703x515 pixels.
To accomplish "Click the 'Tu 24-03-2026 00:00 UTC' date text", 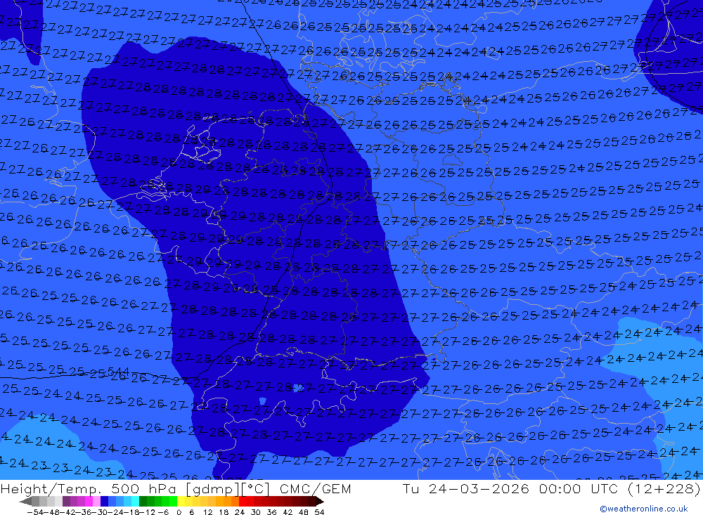I will tap(510, 488).
